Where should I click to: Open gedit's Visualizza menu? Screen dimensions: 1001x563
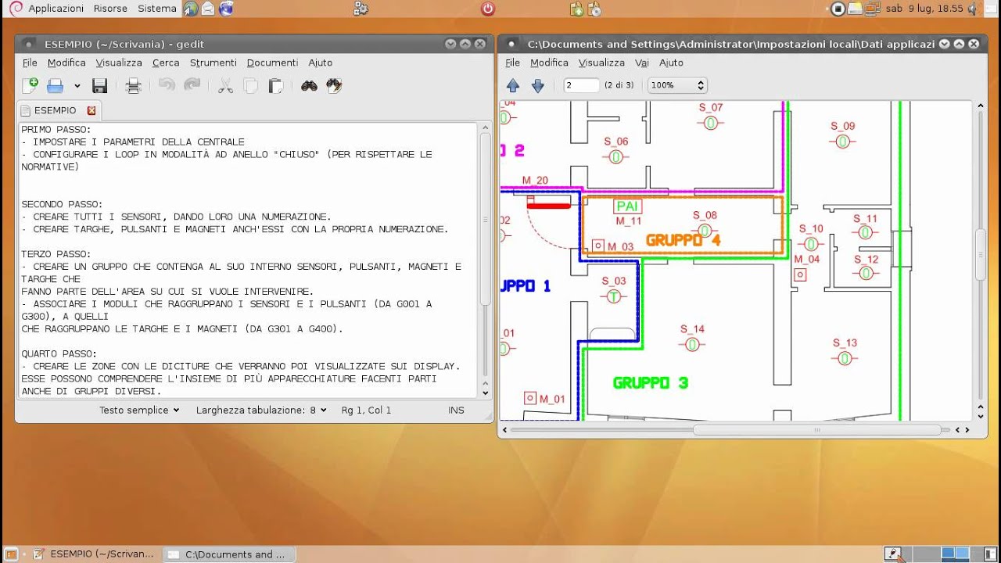tap(119, 63)
